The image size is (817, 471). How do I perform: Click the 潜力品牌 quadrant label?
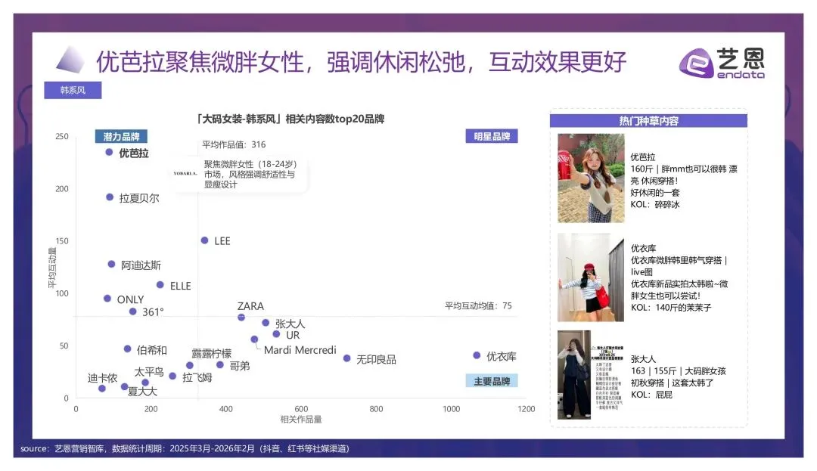(121, 136)
